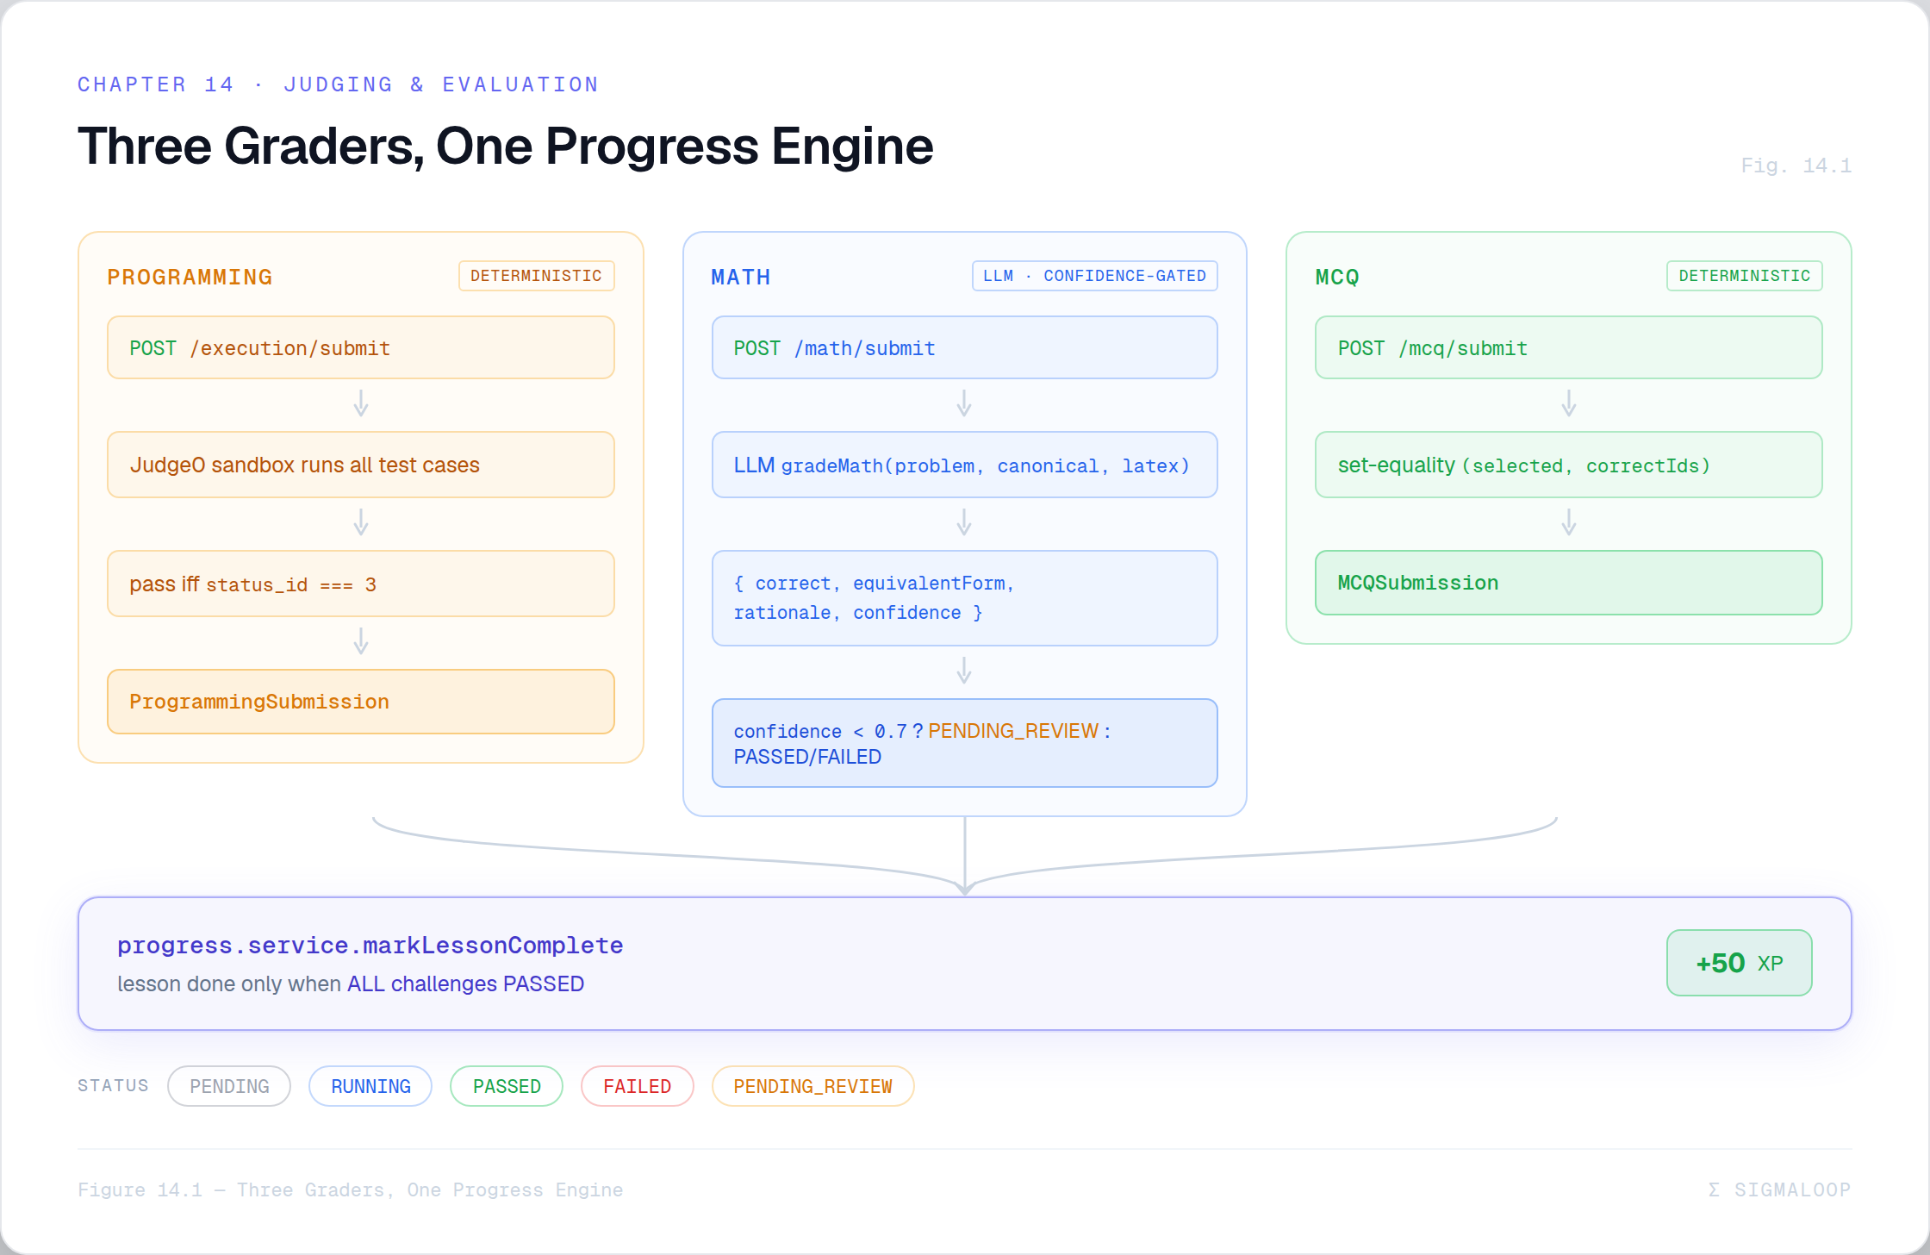Click the arrow below set-equality box
The width and height of the screenshot is (1930, 1255).
(1569, 522)
